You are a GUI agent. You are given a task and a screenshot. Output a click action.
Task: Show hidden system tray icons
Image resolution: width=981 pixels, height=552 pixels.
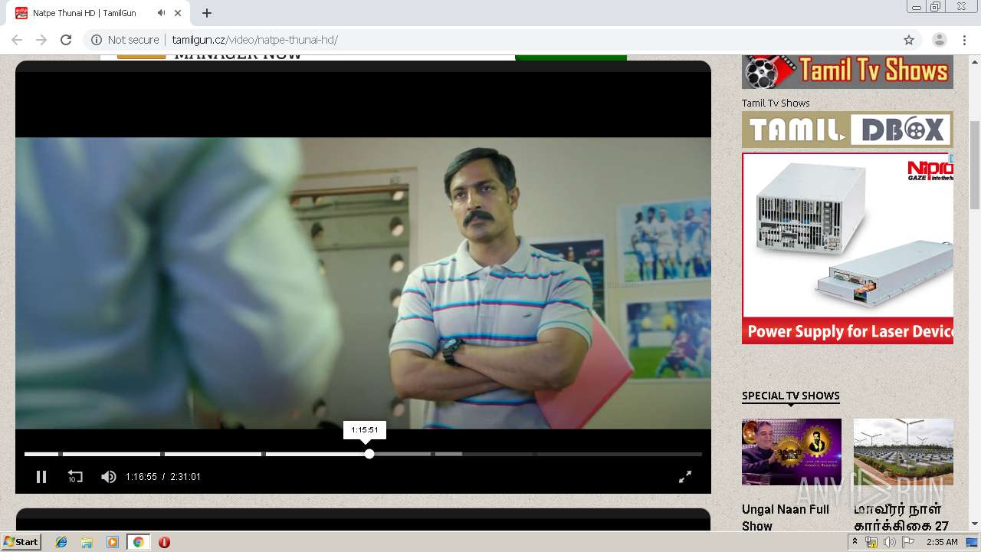[x=855, y=542]
